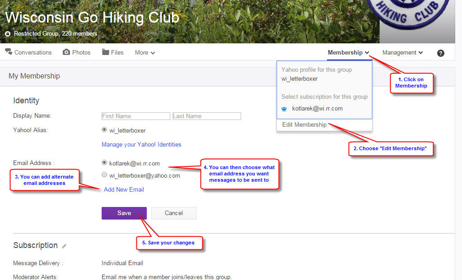
Task: Click the Identity section heading
Action: 26,101
